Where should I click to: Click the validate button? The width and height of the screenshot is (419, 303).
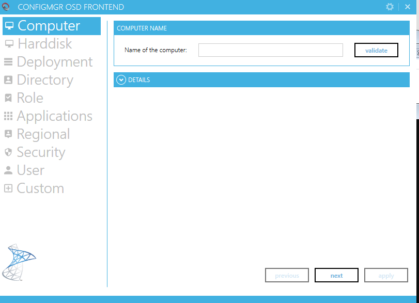pos(376,50)
